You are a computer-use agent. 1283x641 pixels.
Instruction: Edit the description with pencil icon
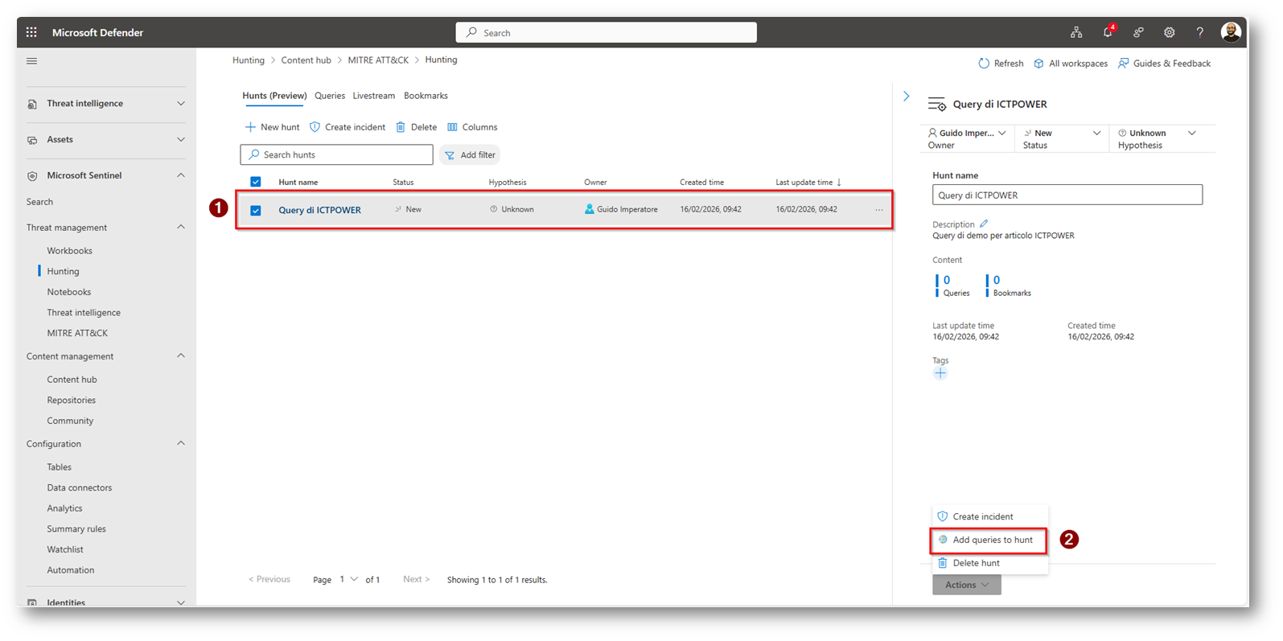pyautogui.click(x=984, y=224)
